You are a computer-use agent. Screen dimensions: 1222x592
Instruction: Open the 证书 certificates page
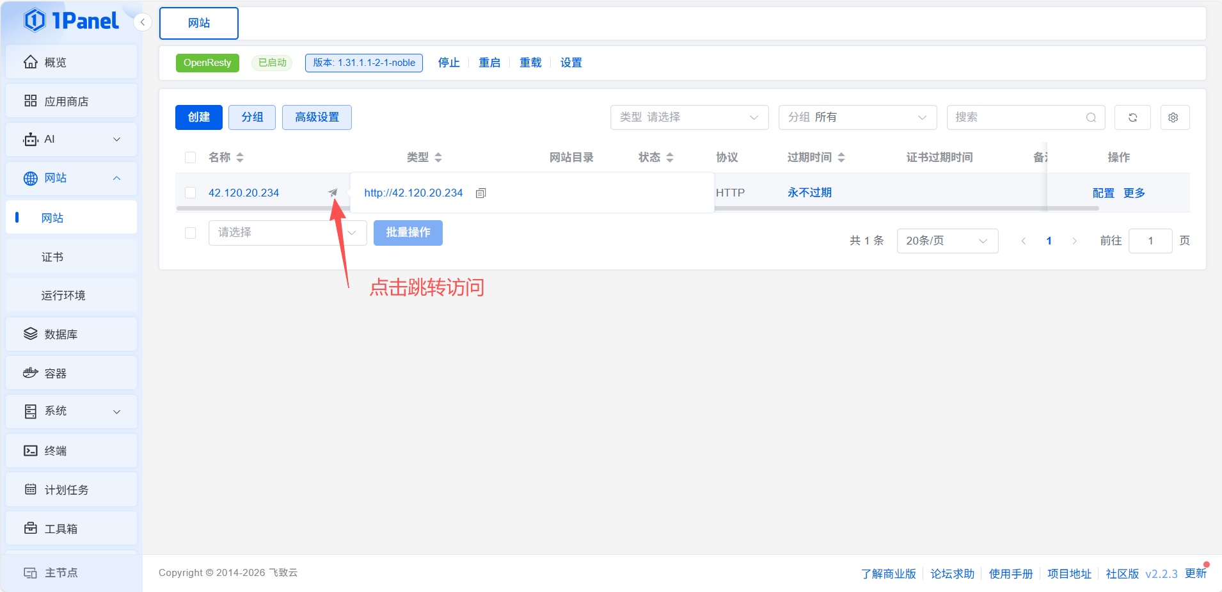click(71, 257)
